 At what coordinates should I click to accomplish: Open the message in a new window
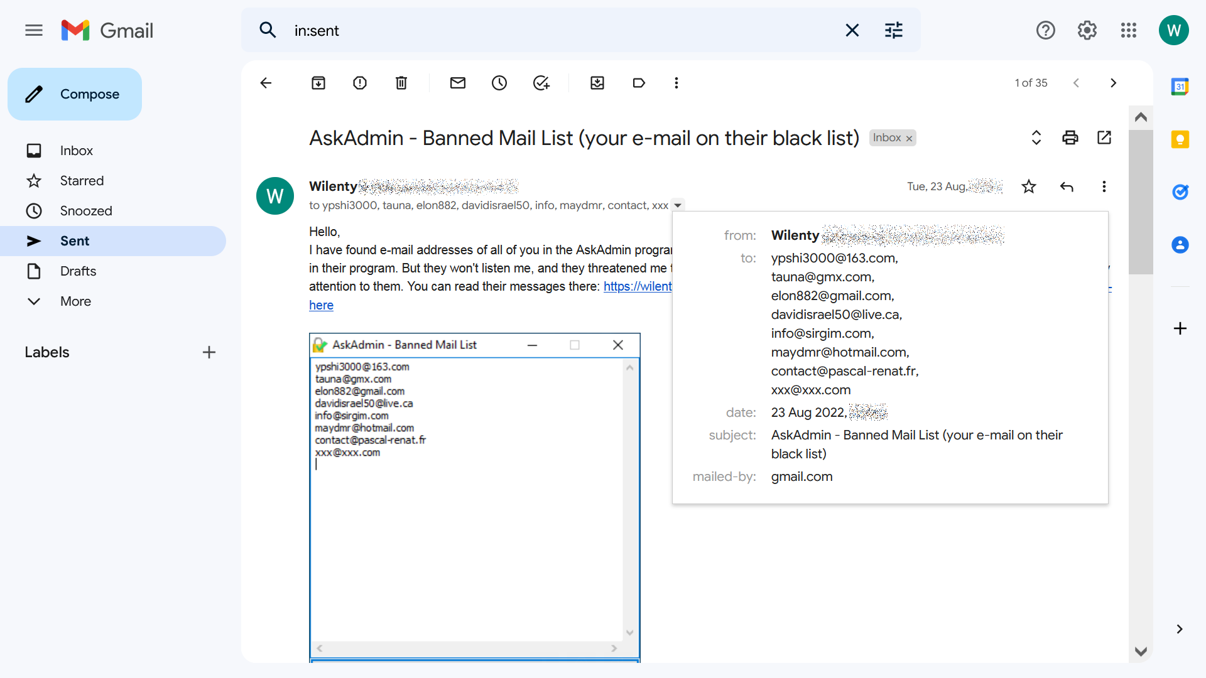(x=1104, y=137)
